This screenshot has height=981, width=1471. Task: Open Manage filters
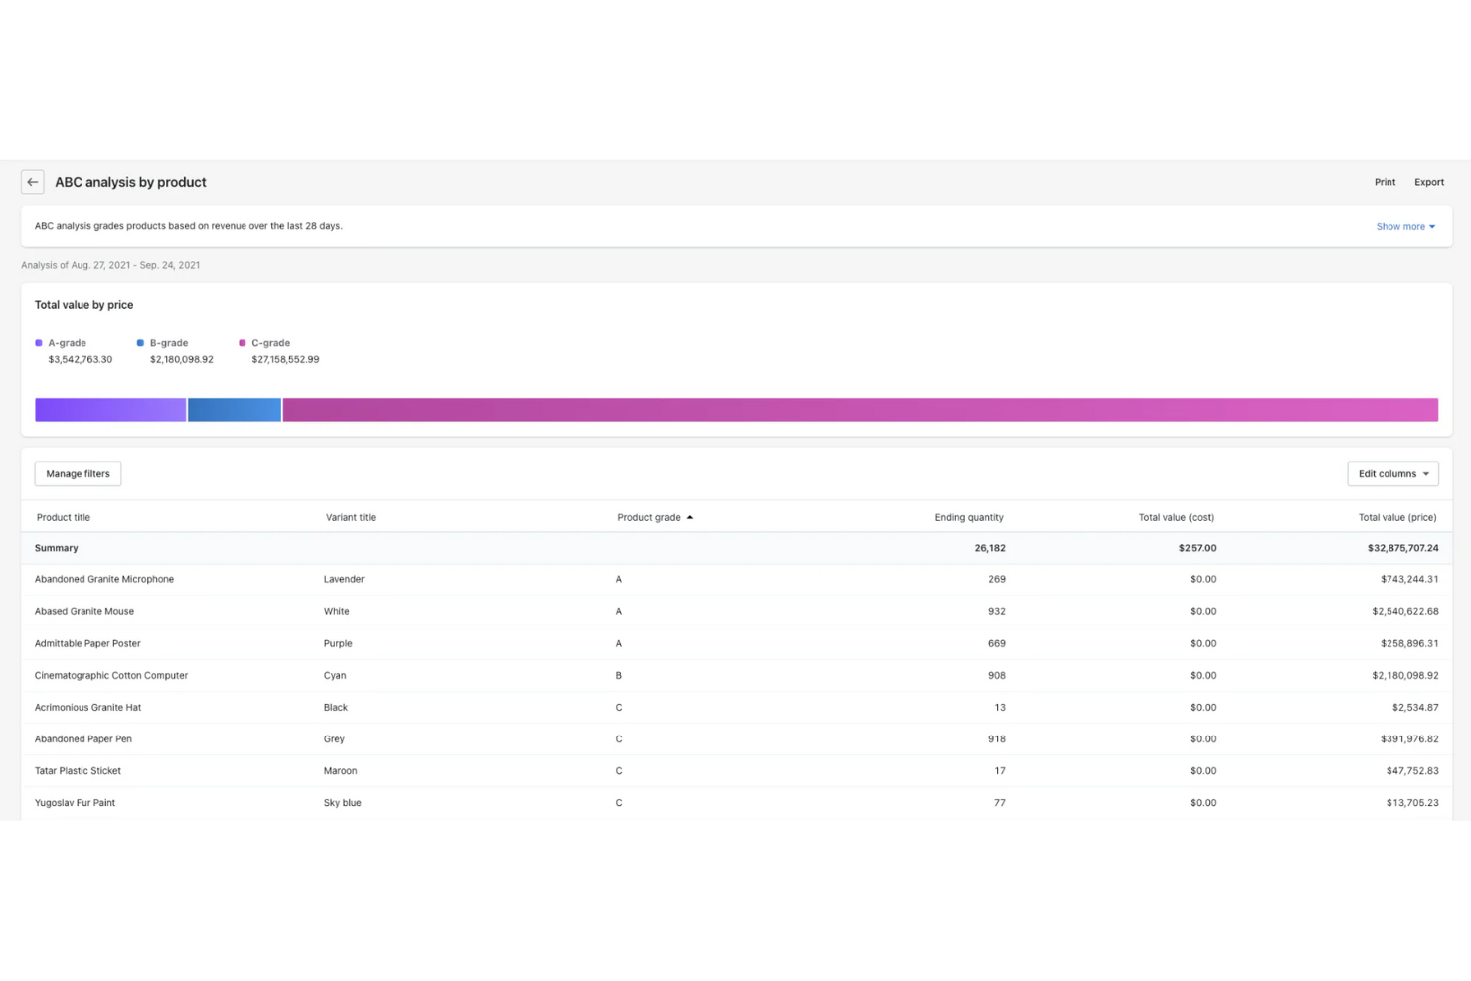(78, 474)
